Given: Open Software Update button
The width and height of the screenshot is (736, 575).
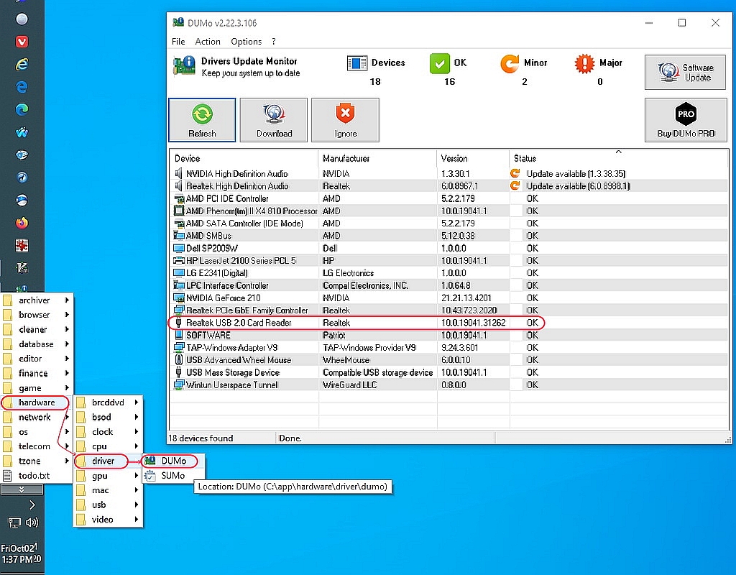Looking at the screenshot, I should point(685,73).
